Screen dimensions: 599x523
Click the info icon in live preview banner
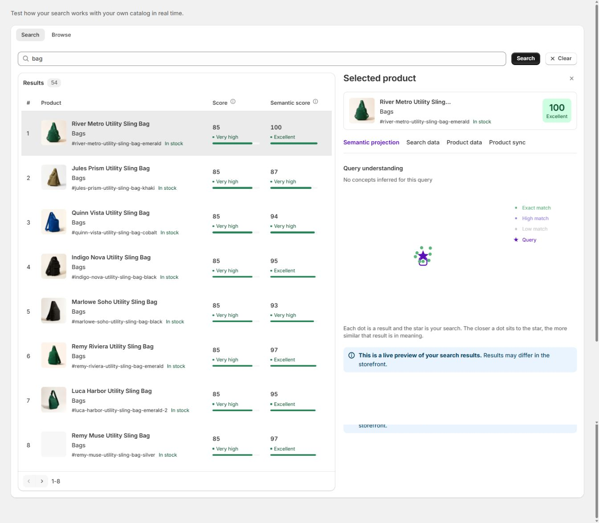(351, 355)
